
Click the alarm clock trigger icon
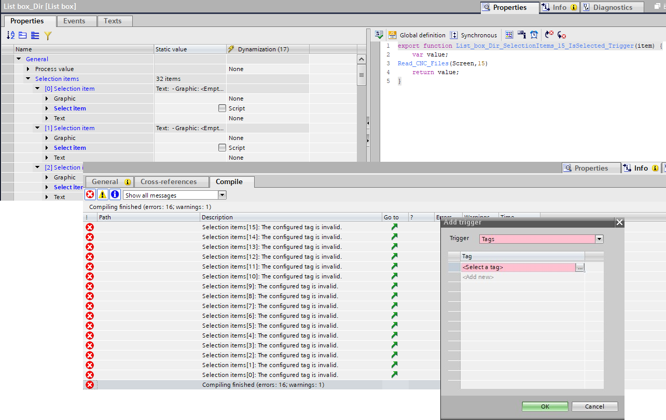click(534, 35)
